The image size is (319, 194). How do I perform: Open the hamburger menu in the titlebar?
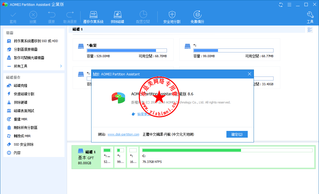(x=289, y=4)
